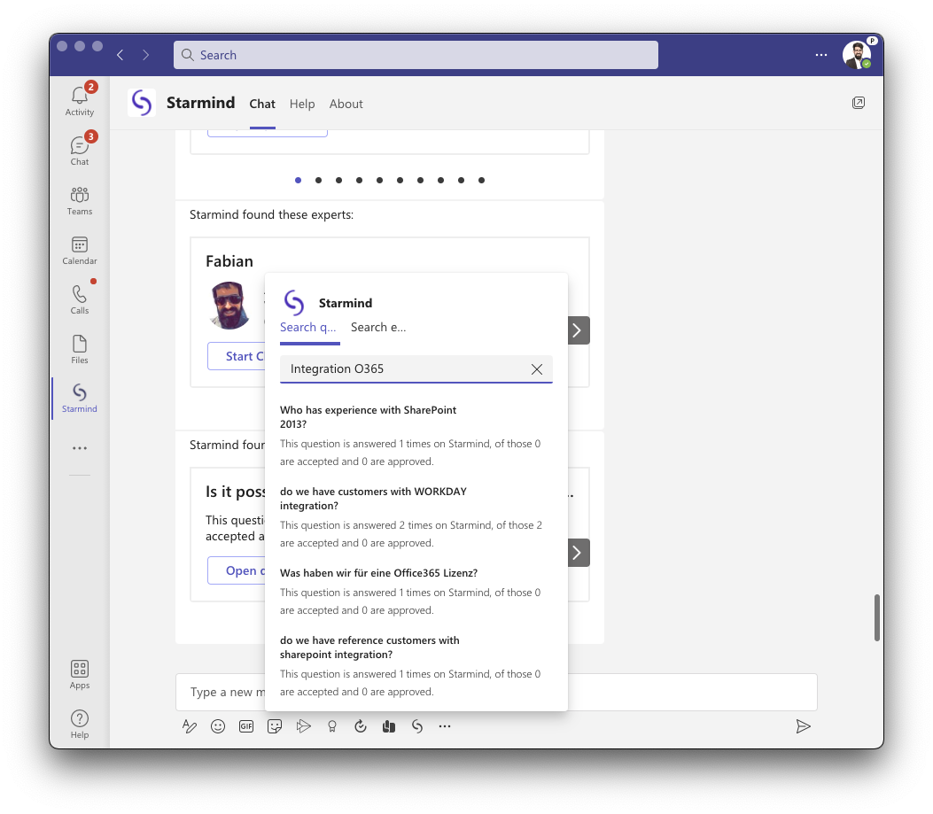The height and width of the screenshot is (814, 933).
Task: Select the Office365 Lizenz question result
Action: click(416, 592)
